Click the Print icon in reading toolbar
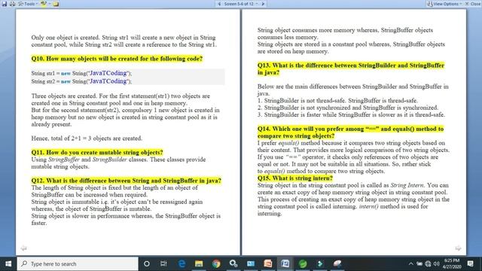 pyautogui.click(x=13, y=4)
